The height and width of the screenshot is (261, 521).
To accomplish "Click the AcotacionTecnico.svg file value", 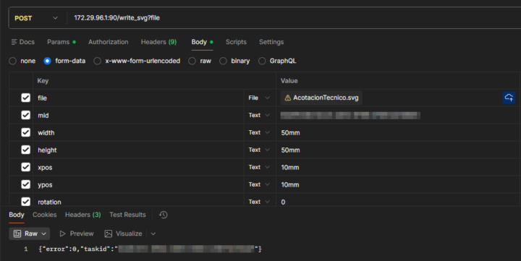I will [321, 98].
